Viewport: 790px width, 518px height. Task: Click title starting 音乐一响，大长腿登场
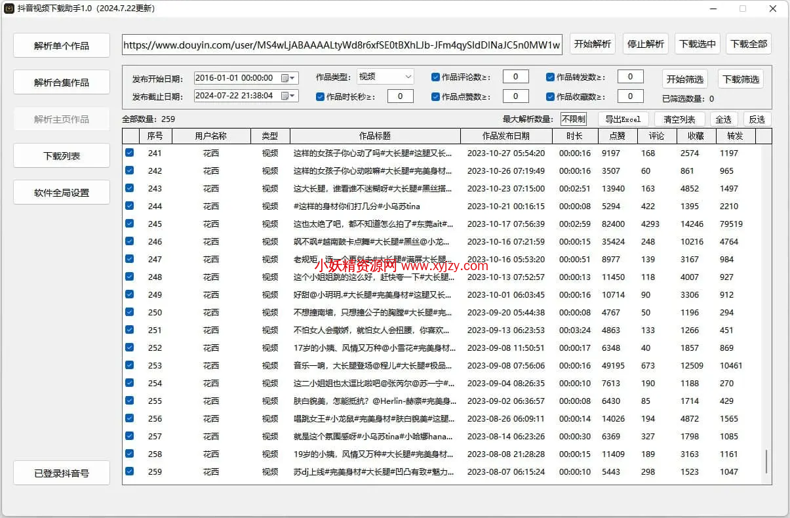(373, 365)
